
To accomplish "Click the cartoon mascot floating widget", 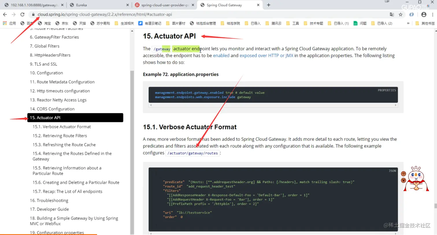I will pos(416,179).
